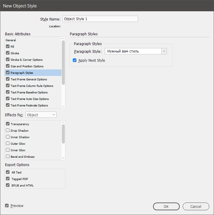Click into the Style Name text field

(100, 19)
